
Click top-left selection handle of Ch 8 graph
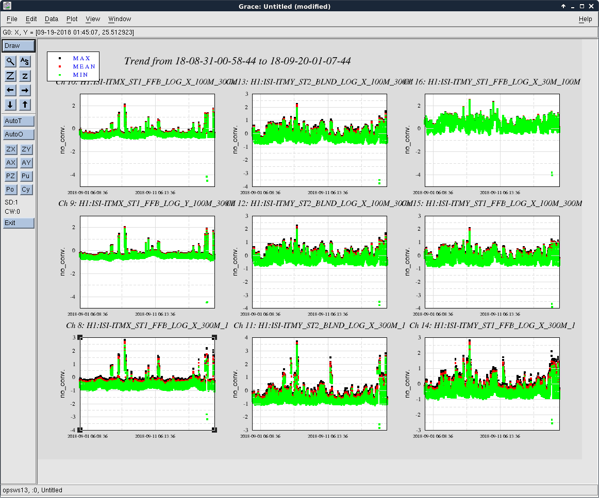[80, 337]
